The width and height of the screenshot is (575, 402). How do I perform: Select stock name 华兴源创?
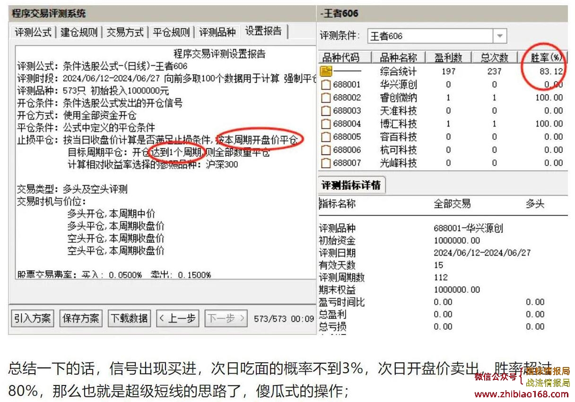399,85
